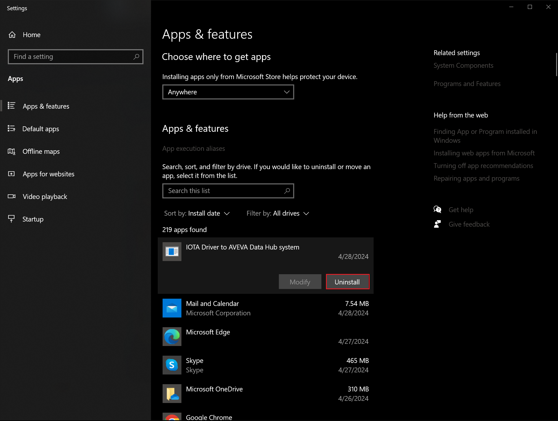Click the Video playback sidebar icon

[x=11, y=196]
